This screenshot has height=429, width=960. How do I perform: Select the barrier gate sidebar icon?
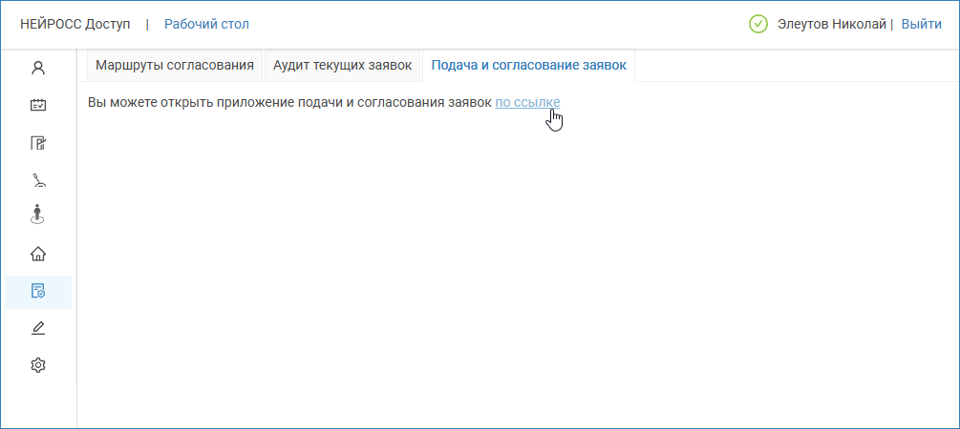pos(38,179)
